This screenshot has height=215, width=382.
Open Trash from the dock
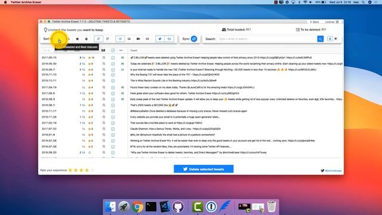click(272, 207)
